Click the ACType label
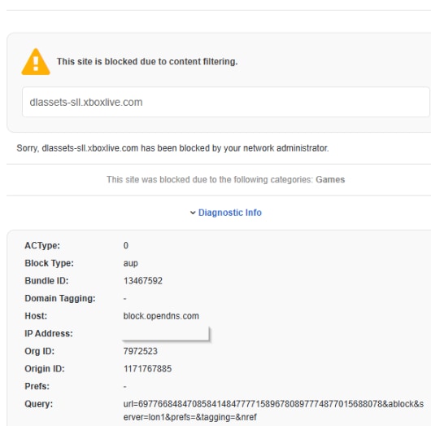This screenshot has height=426, width=431. pyautogui.click(x=42, y=245)
